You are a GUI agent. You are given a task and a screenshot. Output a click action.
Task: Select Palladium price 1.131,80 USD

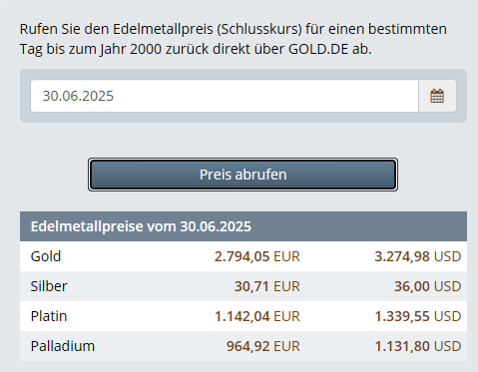[418, 346]
